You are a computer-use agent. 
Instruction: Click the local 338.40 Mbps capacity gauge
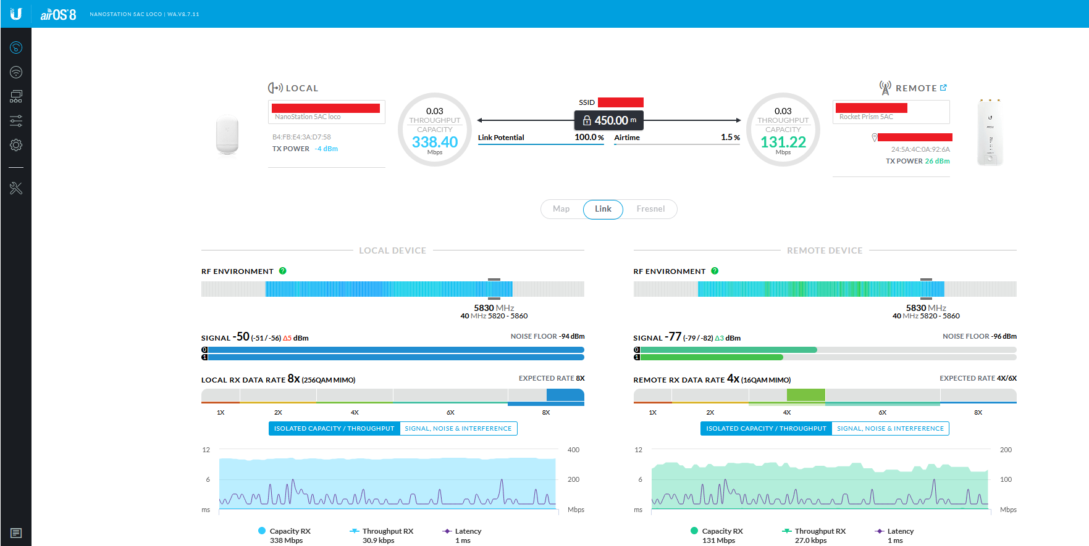[x=435, y=130]
